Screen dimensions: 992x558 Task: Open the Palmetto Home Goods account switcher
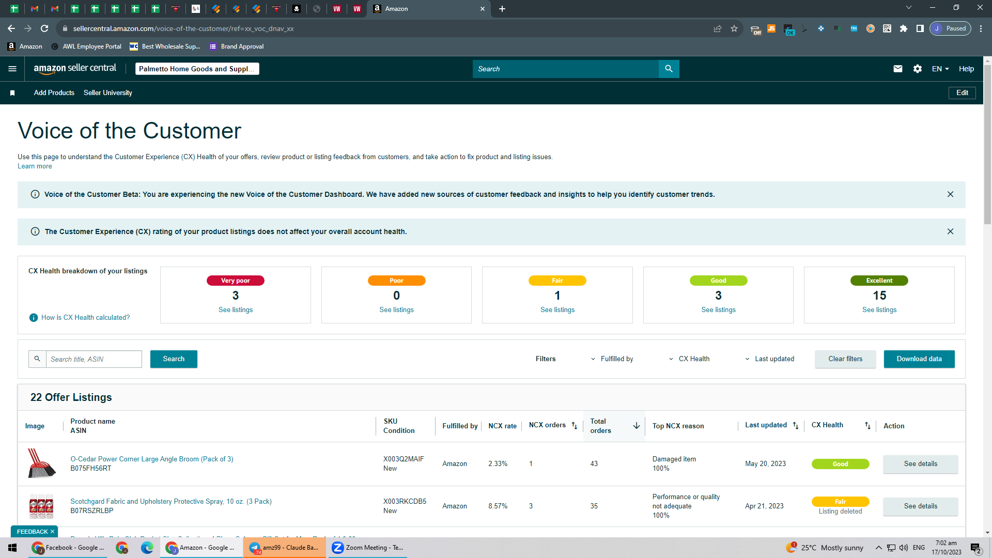pyautogui.click(x=197, y=69)
